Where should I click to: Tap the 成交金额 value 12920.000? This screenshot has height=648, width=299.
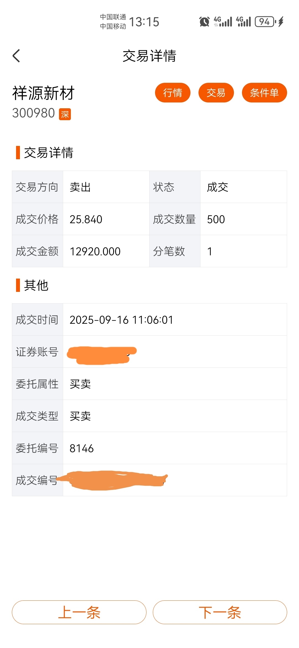coord(95,251)
